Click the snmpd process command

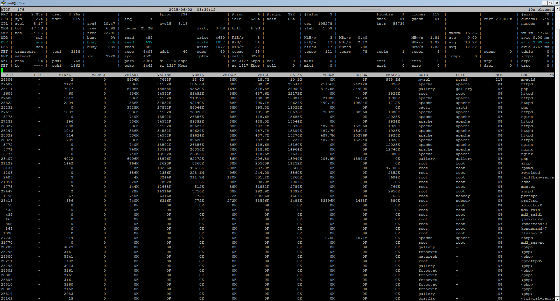click(527, 191)
